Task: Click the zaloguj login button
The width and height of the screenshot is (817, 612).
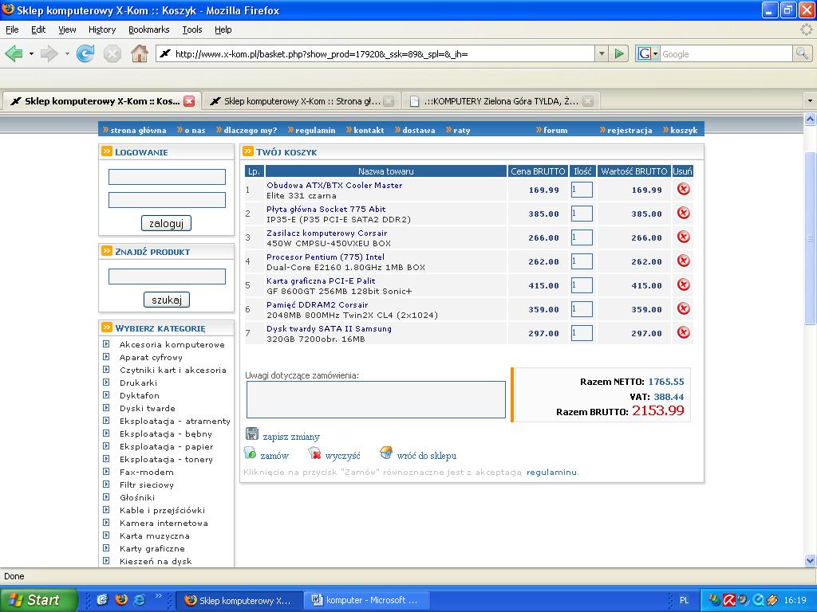Action: point(166,223)
